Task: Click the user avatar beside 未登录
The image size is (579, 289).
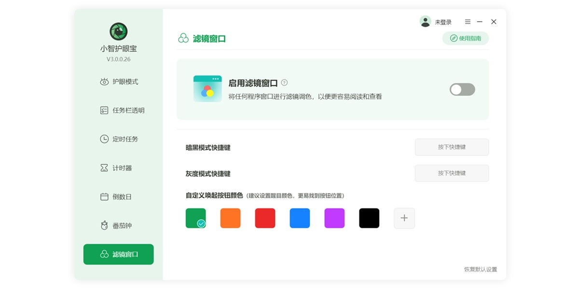Action: pos(425,21)
